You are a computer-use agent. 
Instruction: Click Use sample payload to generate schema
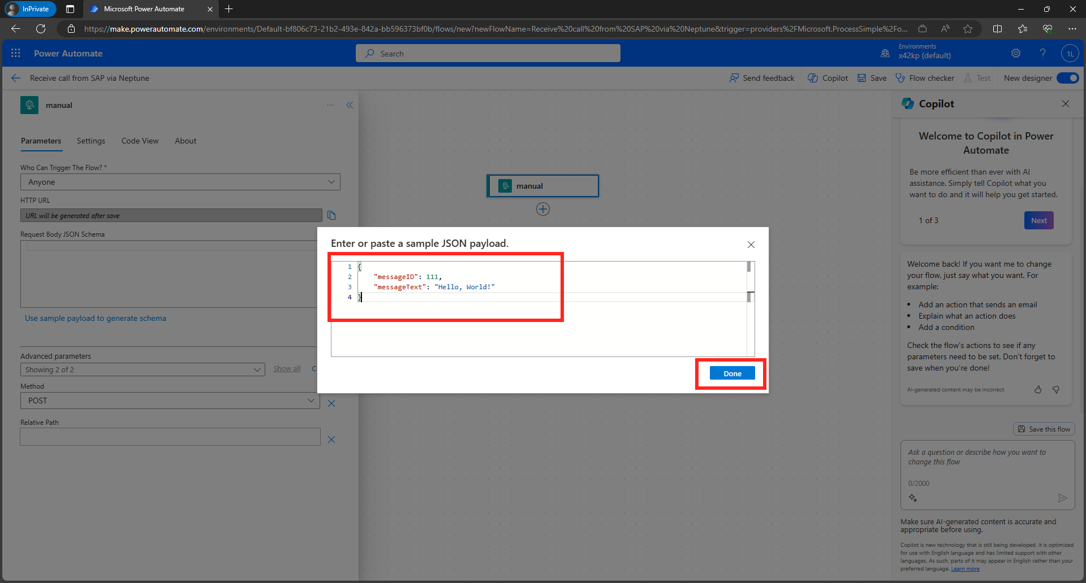[x=96, y=318]
